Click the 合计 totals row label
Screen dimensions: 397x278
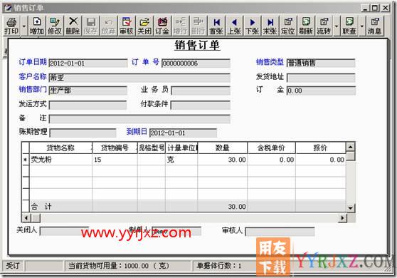(x=41, y=207)
